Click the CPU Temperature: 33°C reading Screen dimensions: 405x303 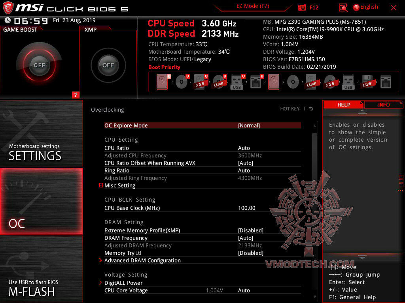point(178,44)
